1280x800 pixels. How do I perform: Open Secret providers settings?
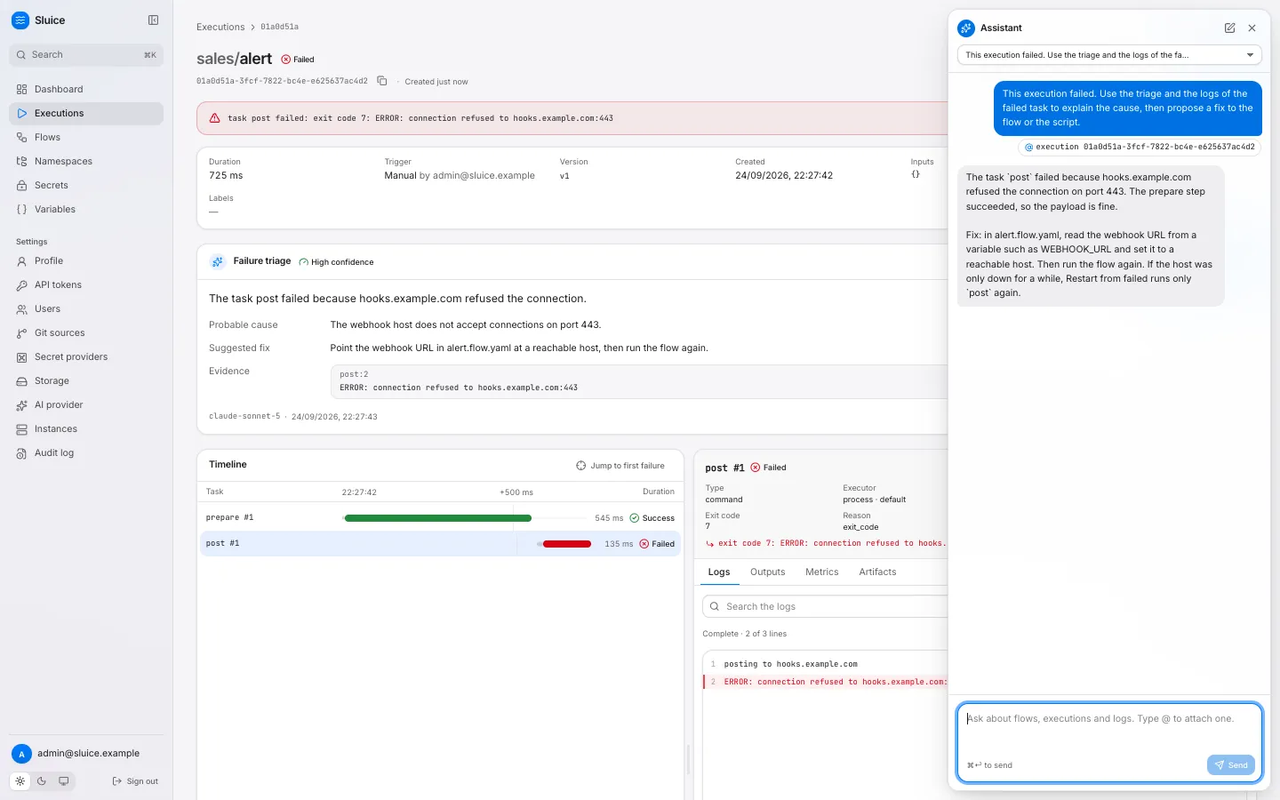click(x=86, y=356)
